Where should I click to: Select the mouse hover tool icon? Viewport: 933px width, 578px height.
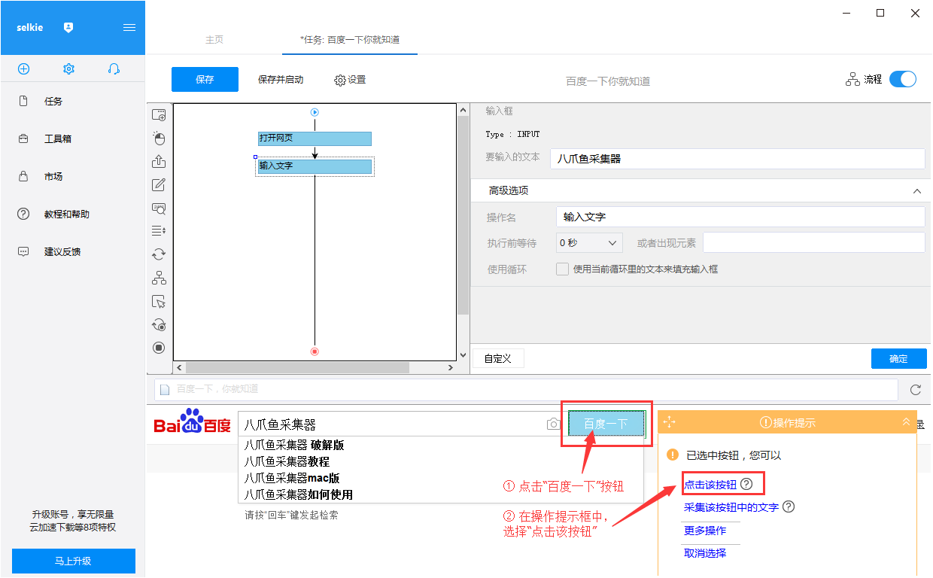[x=159, y=302]
